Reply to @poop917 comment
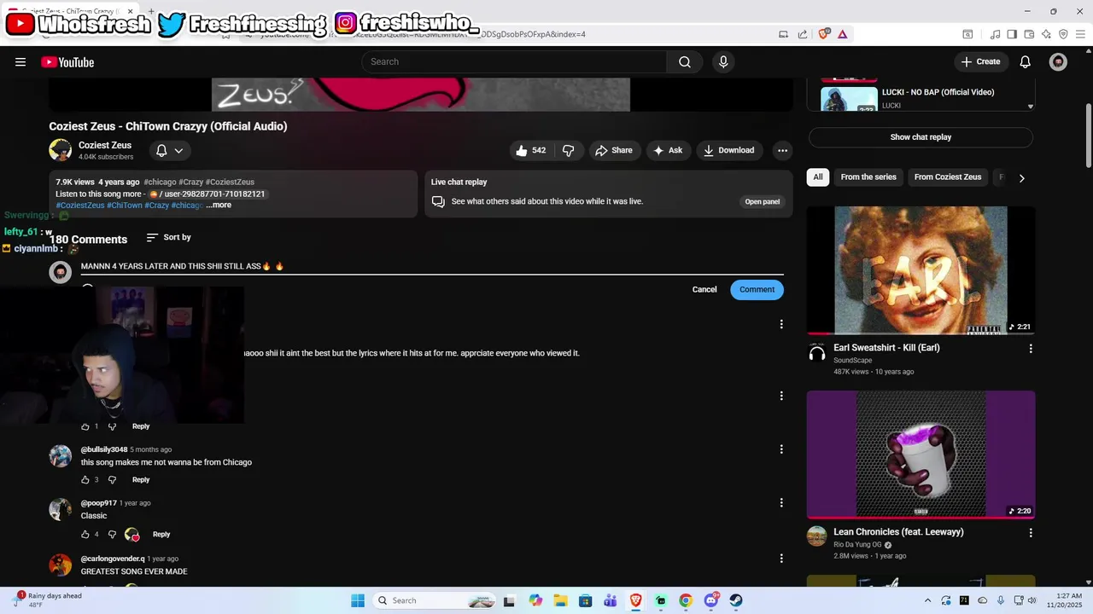 (x=161, y=534)
